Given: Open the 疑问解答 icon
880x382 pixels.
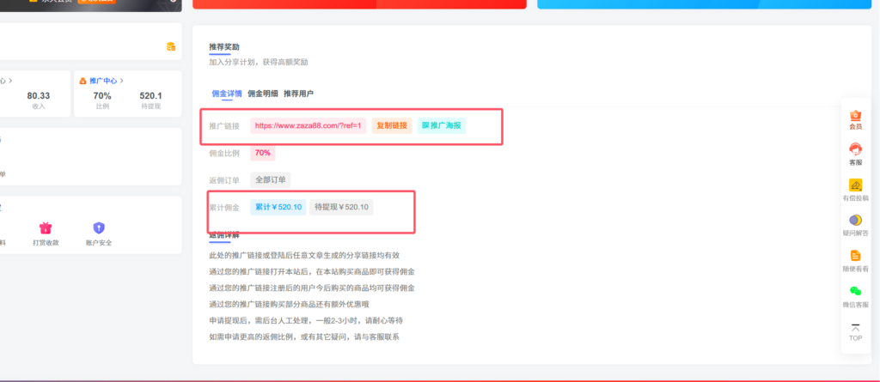Looking at the screenshot, I should pyautogui.click(x=855, y=220).
